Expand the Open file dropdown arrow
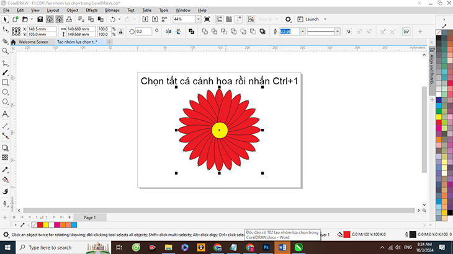Viewport: 453px width, 254px height. pyautogui.click(x=32, y=19)
